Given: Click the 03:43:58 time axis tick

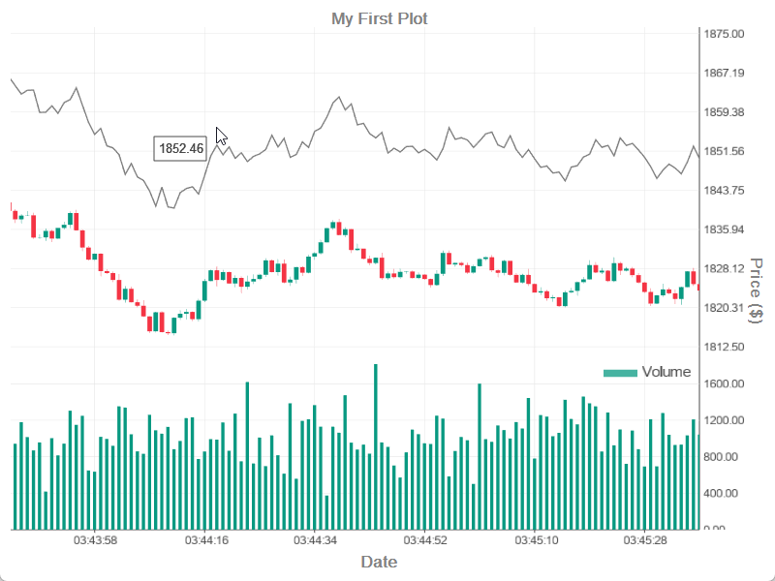Looking at the screenshot, I should pyautogui.click(x=95, y=539).
